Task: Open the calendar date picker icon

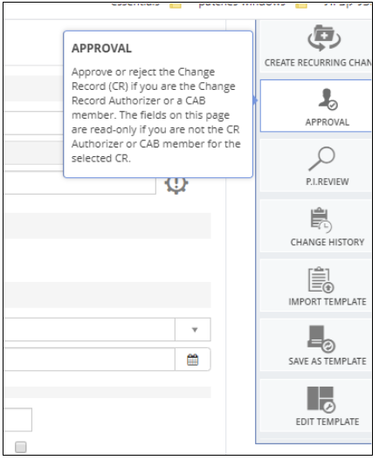Action: [x=193, y=360]
